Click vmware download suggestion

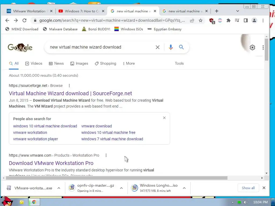click(x=97, y=126)
